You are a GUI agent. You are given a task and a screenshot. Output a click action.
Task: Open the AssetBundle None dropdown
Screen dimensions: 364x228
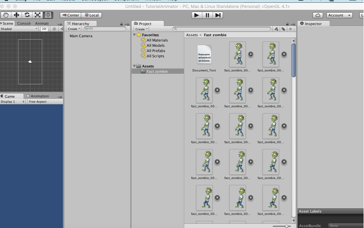click(346, 226)
